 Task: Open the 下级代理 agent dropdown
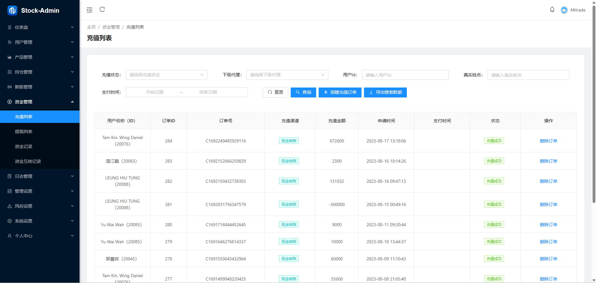click(287, 75)
